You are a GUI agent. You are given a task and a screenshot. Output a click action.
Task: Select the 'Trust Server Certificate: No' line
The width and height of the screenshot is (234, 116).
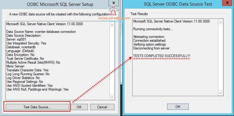pyautogui.click(x=25, y=59)
